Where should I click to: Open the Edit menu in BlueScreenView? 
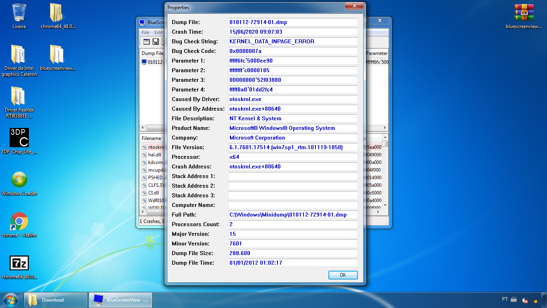pyautogui.click(x=159, y=32)
